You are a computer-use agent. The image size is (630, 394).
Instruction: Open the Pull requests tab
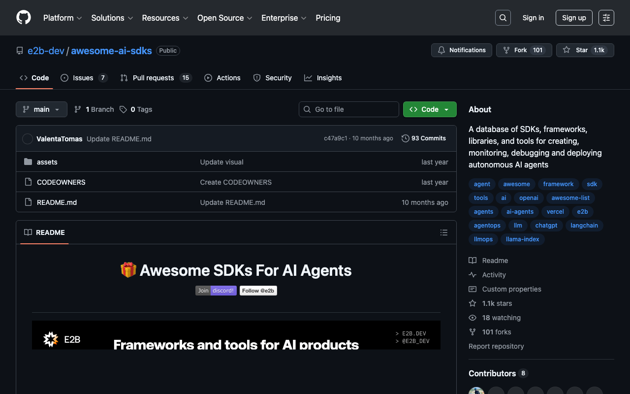pyautogui.click(x=153, y=78)
